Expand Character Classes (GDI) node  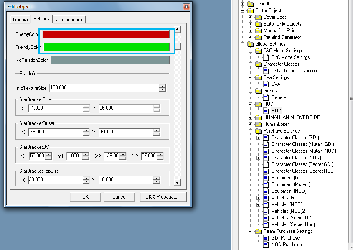click(259, 138)
